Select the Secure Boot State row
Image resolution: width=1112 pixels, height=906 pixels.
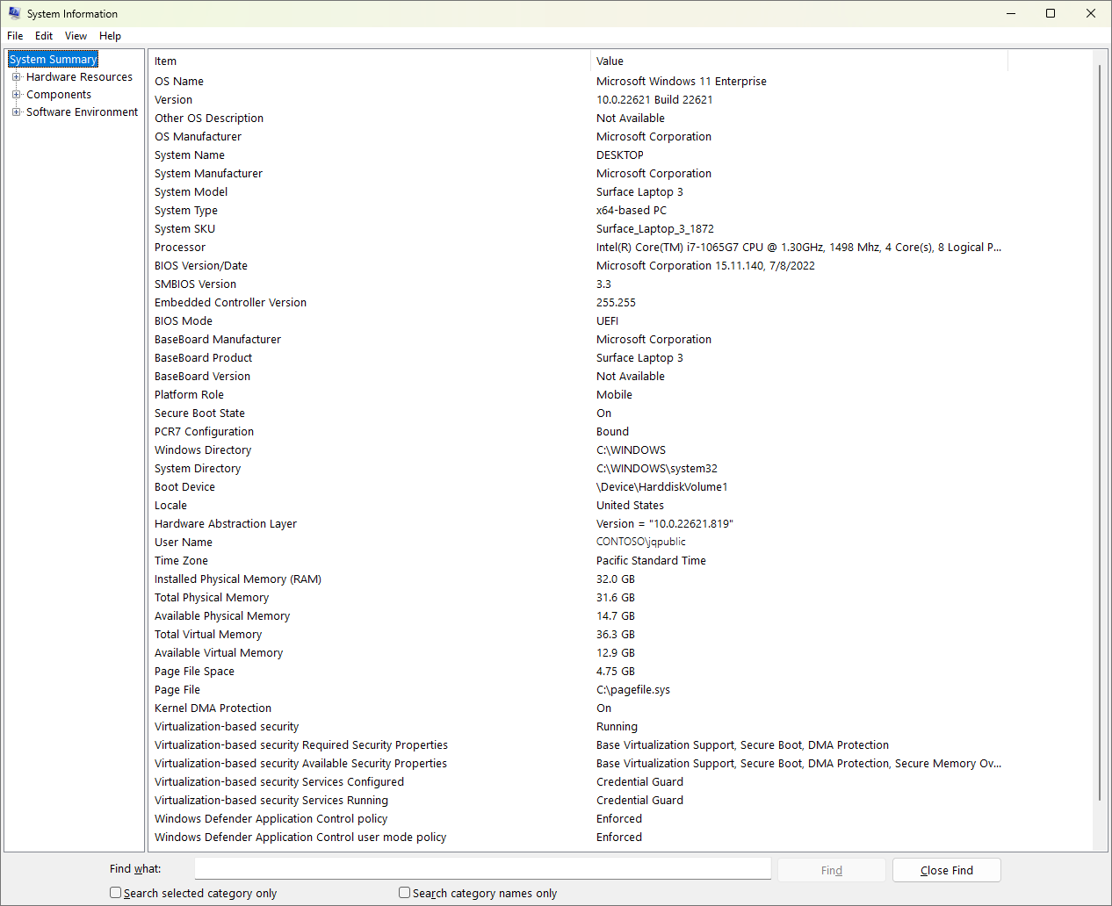[x=199, y=413]
